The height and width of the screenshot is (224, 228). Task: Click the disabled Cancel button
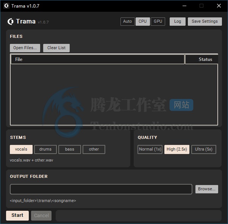pyautogui.click(x=41, y=215)
